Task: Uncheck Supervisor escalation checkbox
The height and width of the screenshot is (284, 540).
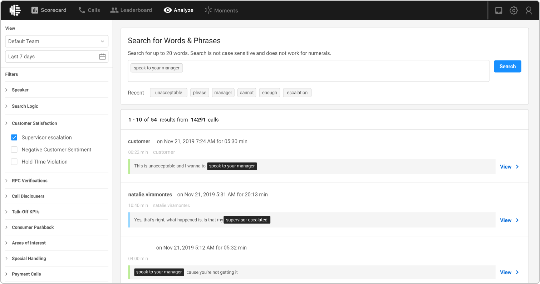Action: click(x=14, y=137)
